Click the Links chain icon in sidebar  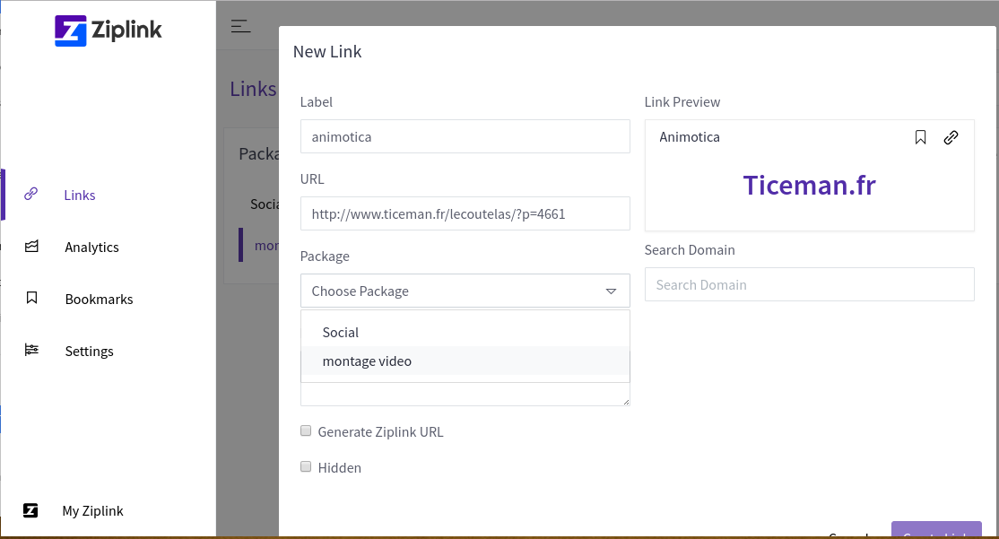pos(30,194)
